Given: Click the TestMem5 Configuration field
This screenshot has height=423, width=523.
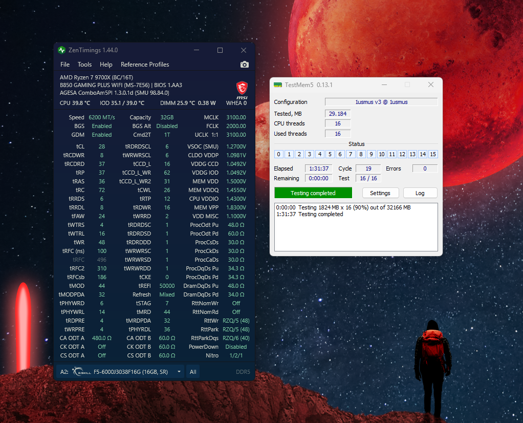Looking at the screenshot, I should point(381,102).
